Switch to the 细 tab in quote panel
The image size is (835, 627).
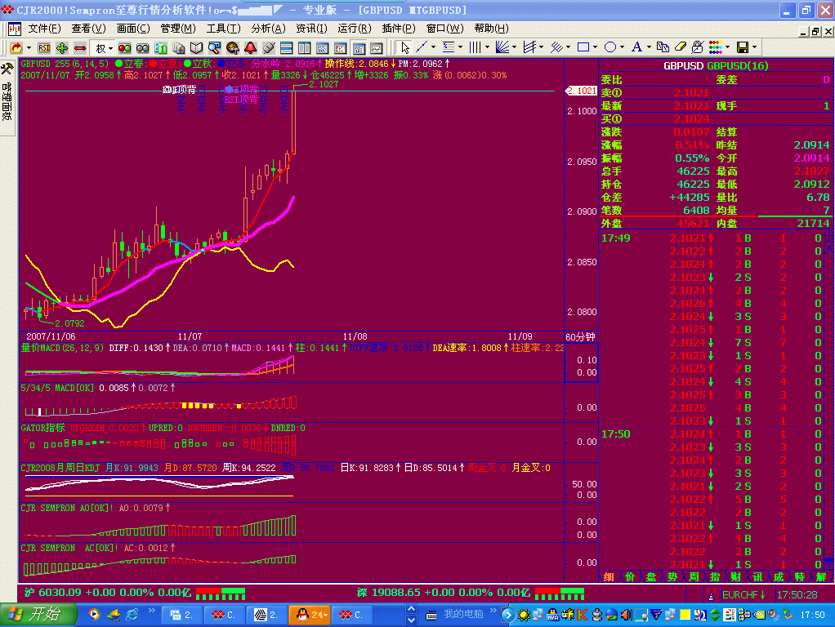click(609, 577)
